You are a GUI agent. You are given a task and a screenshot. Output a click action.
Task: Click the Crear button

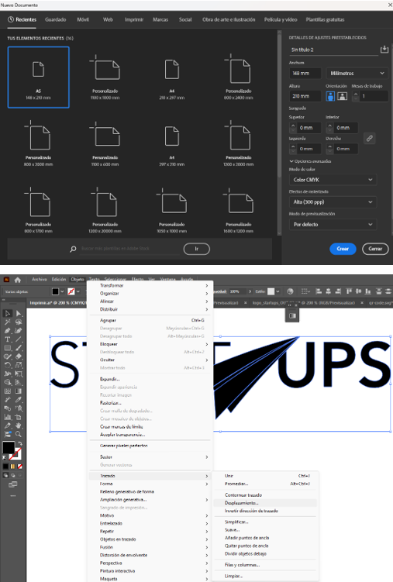point(343,249)
